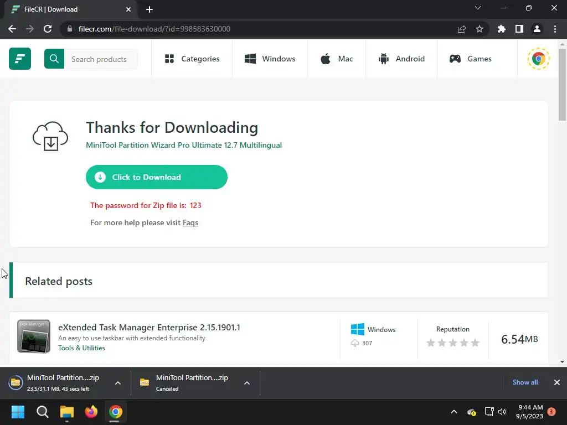Show all downloads
567x425 pixels.
[x=525, y=382]
